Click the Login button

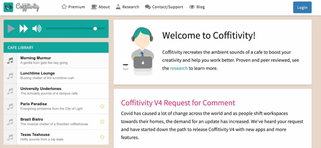pos(303,8)
